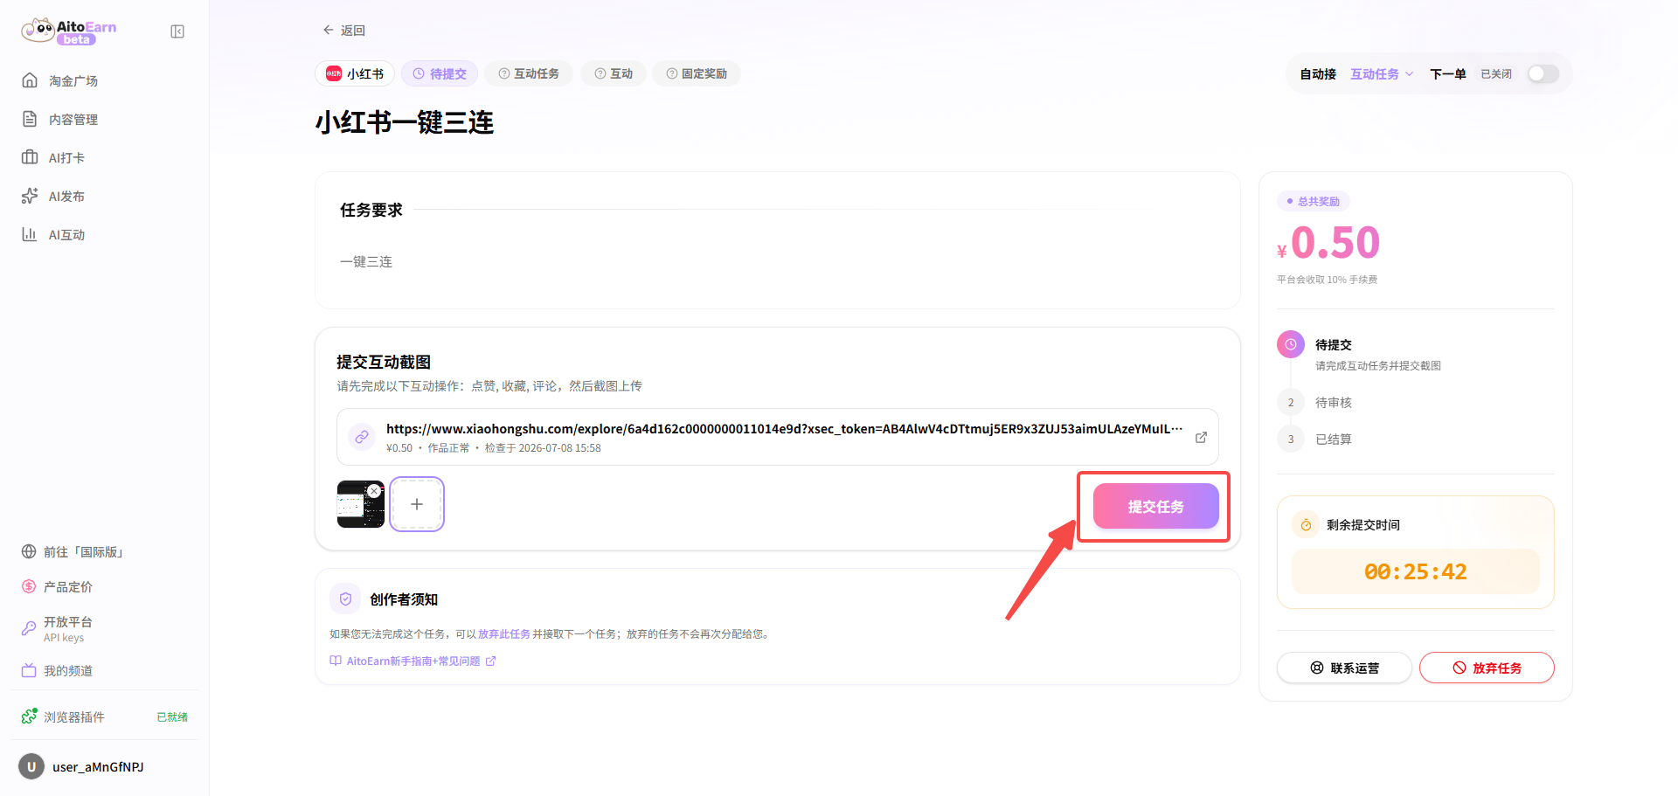Click the 已关闭 switch status label
The image size is (1678, 796).
point(1496,74)
